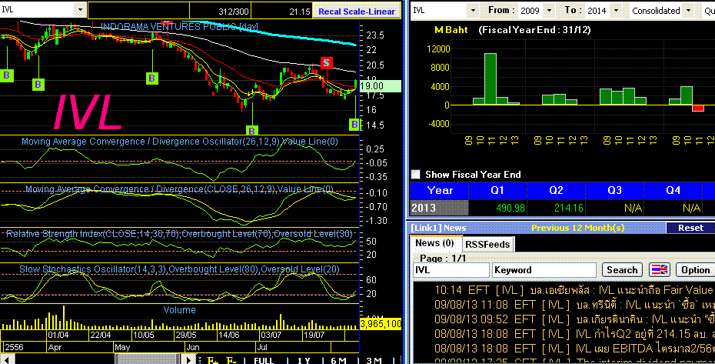Click the F- zoom button
The image size is (715, 364).
tap(232, 360)
